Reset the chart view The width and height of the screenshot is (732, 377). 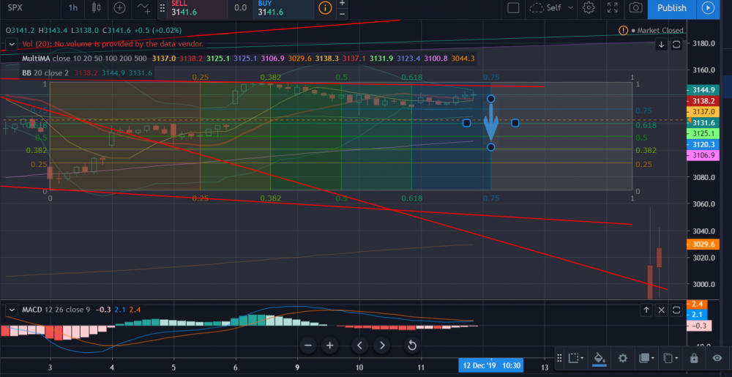point(412,346)
